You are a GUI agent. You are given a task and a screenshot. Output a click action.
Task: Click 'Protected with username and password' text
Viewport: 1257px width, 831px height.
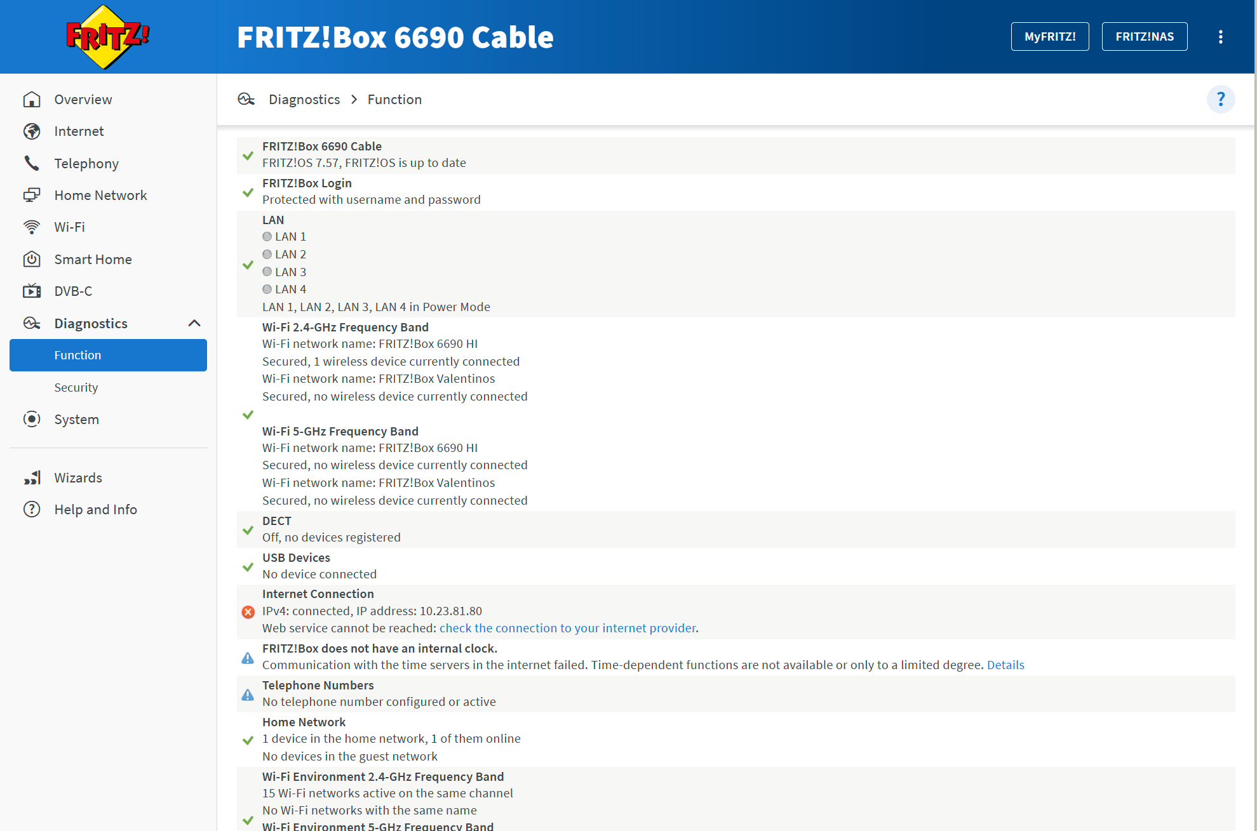pyautogui.click(x=372, y=199)
